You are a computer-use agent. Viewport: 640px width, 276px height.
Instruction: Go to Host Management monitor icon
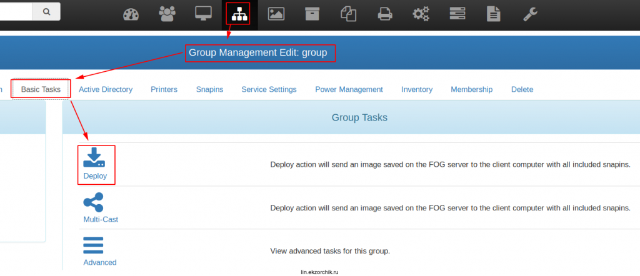[x=203, y=13]
